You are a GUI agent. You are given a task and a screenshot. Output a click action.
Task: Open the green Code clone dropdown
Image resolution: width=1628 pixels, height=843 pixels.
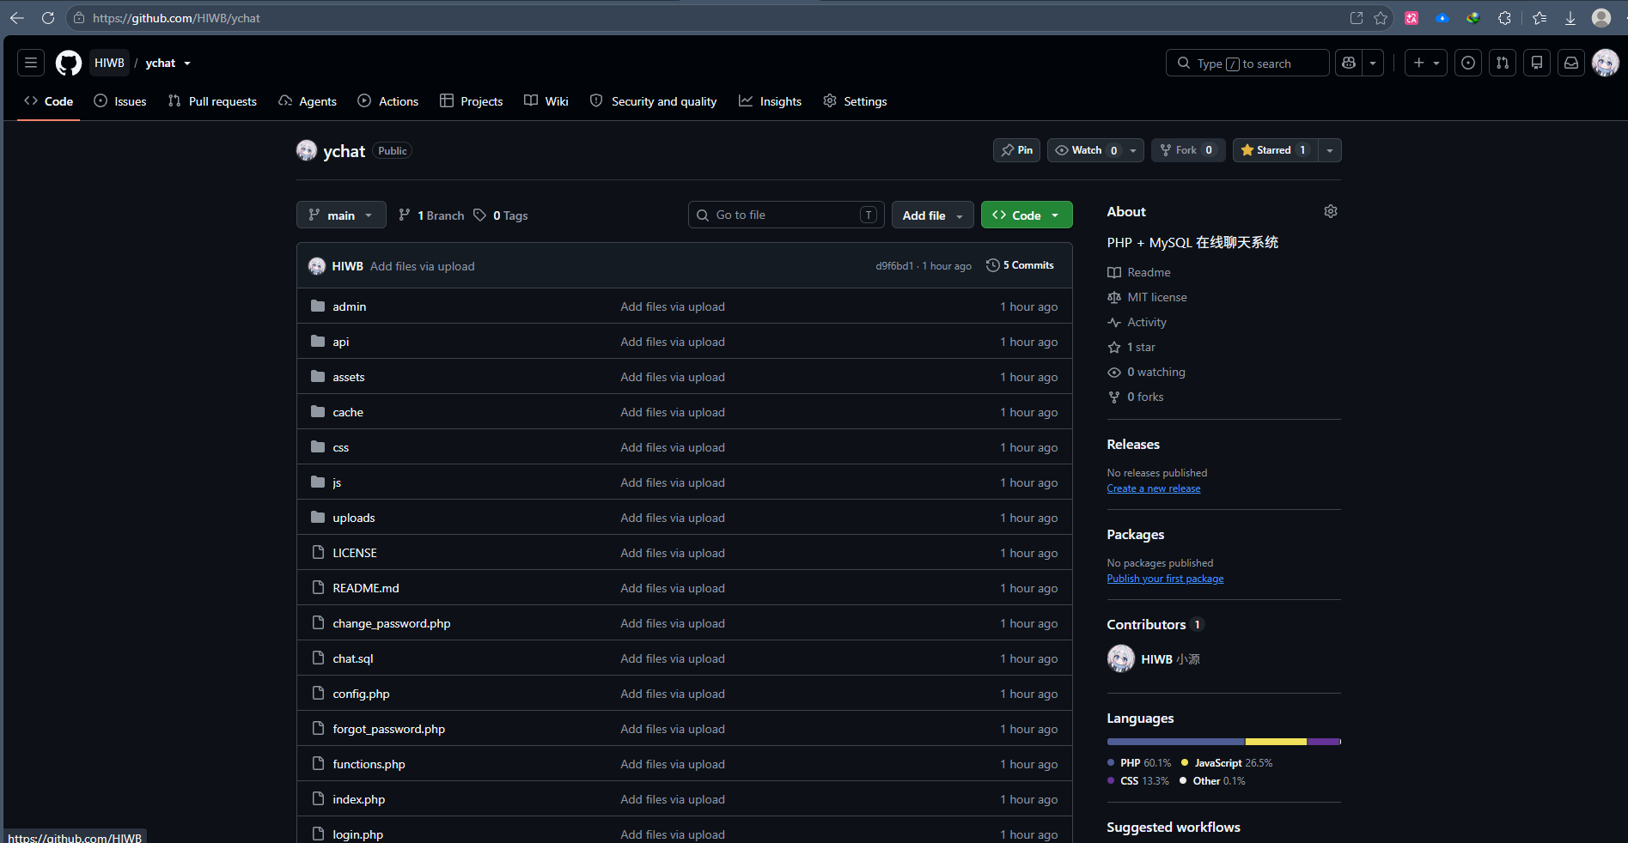[1027, 215]
